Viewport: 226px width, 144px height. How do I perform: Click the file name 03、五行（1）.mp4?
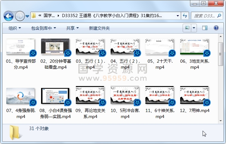(90, 64)
